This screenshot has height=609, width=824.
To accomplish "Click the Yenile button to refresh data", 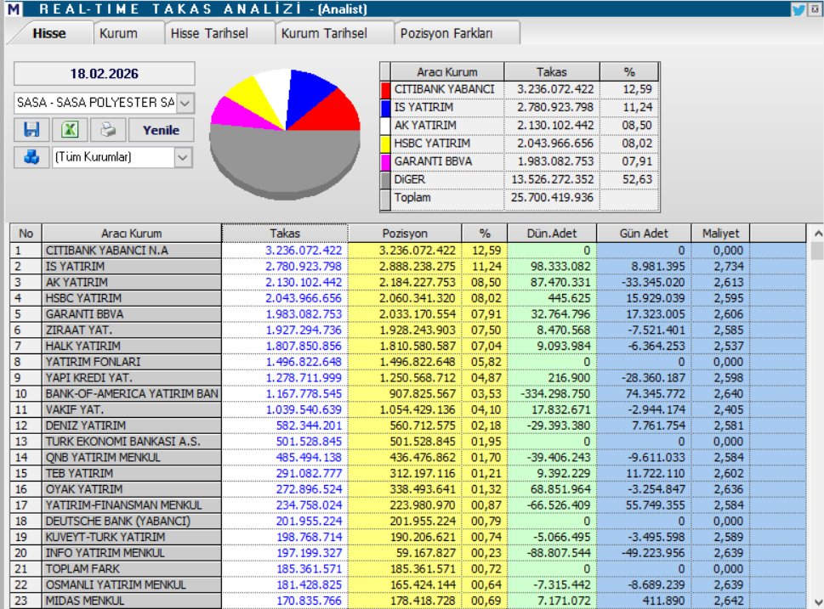I will coord(162,129).
